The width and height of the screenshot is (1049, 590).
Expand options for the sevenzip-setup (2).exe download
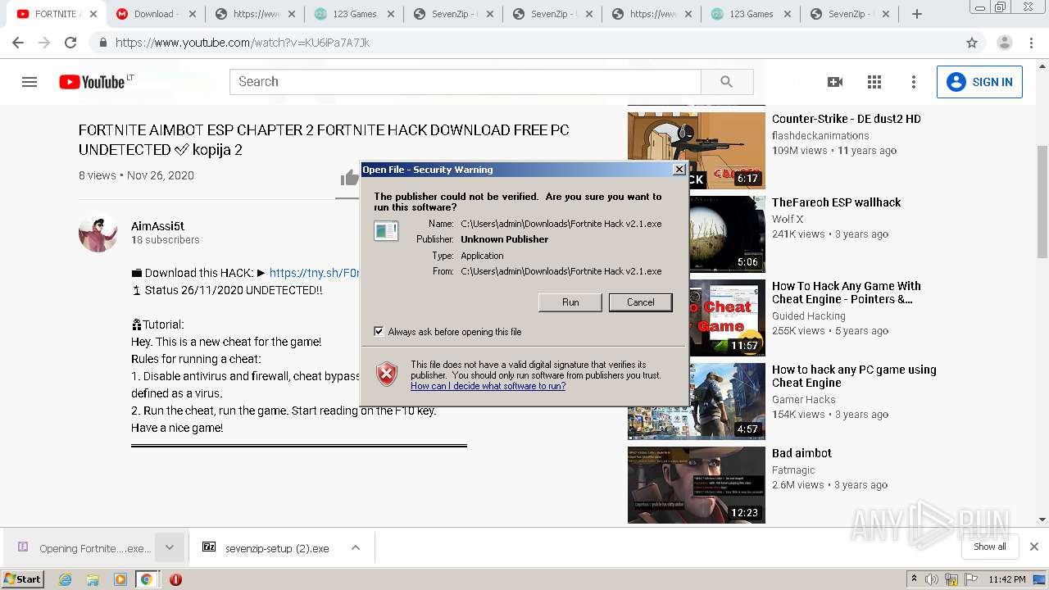[356, 547]
